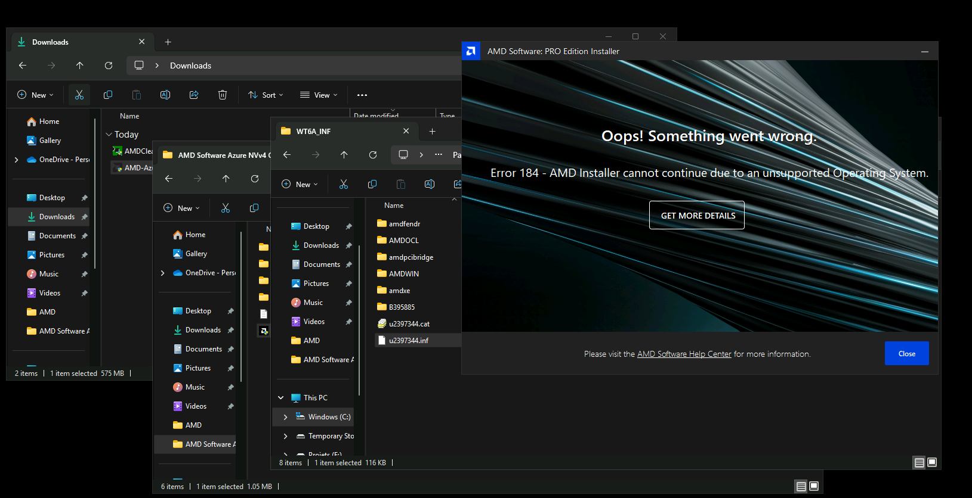This screenshot has width=972, height=498.
Task: Refresh the WT6A_INF window
Action: [373, 155]
